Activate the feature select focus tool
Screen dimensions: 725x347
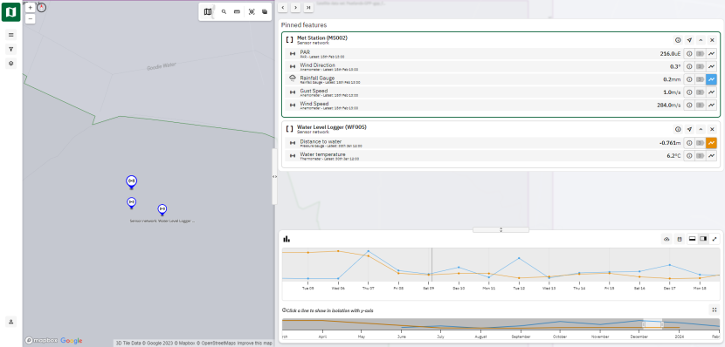pyautogui.click(x=252, y=12)
